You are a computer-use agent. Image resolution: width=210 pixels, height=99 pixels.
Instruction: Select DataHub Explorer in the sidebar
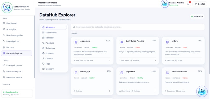[x=16, y=53]
